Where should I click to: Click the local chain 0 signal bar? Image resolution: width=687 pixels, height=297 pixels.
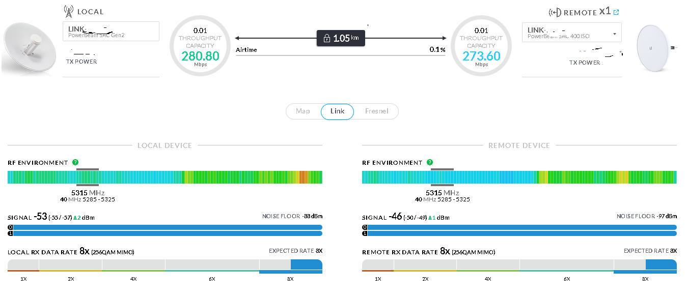coord(165,227)
